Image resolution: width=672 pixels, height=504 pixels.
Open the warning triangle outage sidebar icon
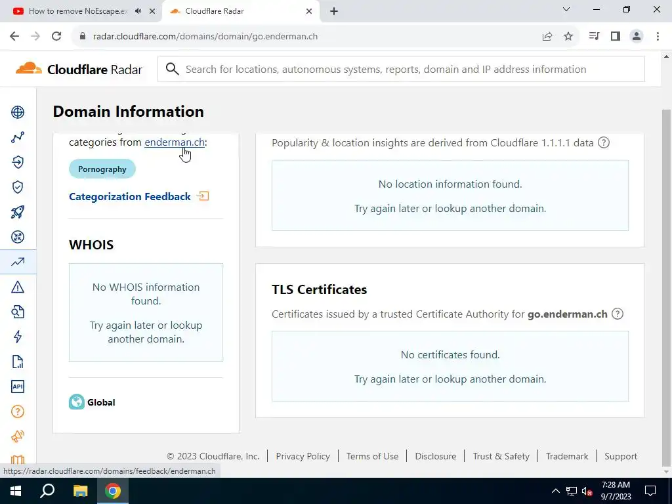pyautogui.click(x=18, y=287)
